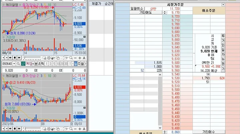
Task: Click the A icon on daily chart toolbar
Action: tap(84, 129)
